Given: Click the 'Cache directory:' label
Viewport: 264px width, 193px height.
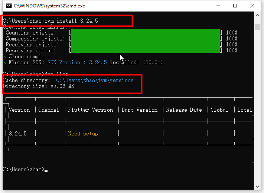Looking at the screenshot, I should 26,80.
